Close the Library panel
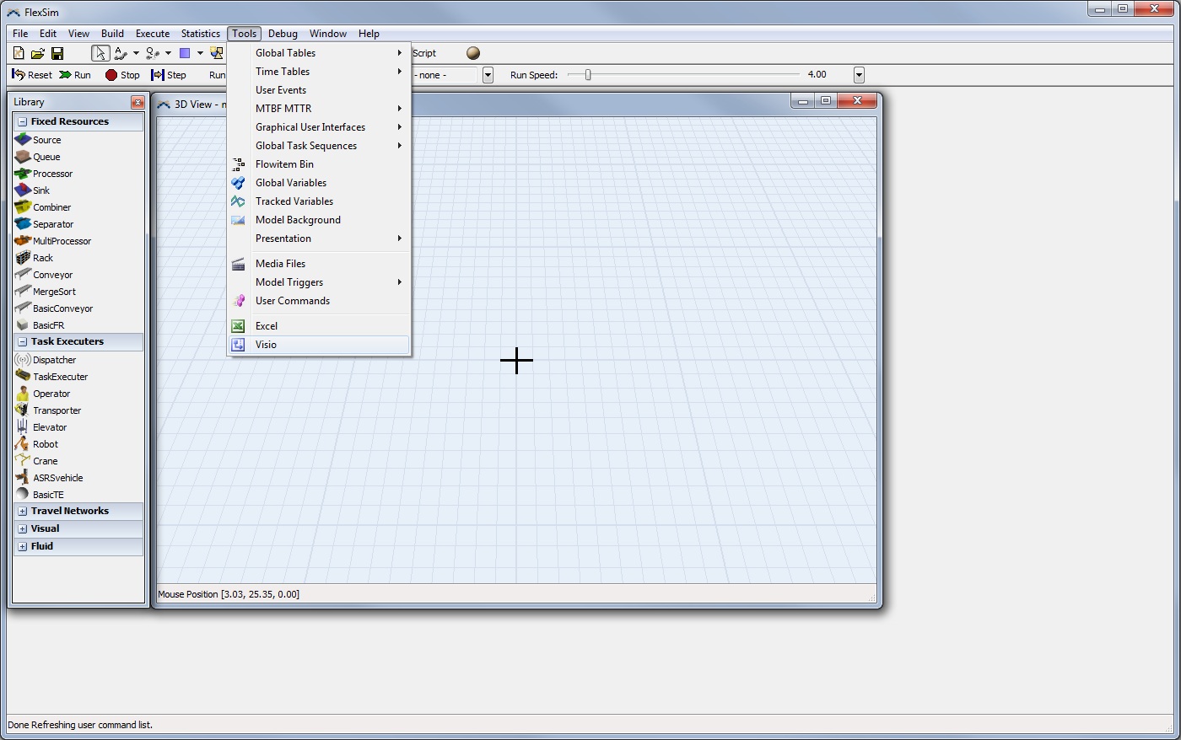Viewport: 1181px width, 740px height. (138, 103)
